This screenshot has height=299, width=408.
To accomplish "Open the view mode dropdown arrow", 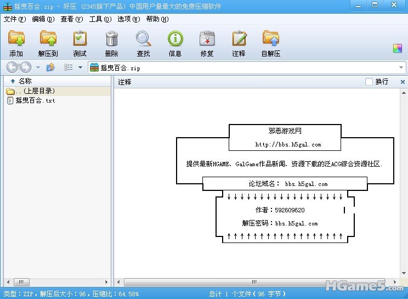I will (80, 67).
